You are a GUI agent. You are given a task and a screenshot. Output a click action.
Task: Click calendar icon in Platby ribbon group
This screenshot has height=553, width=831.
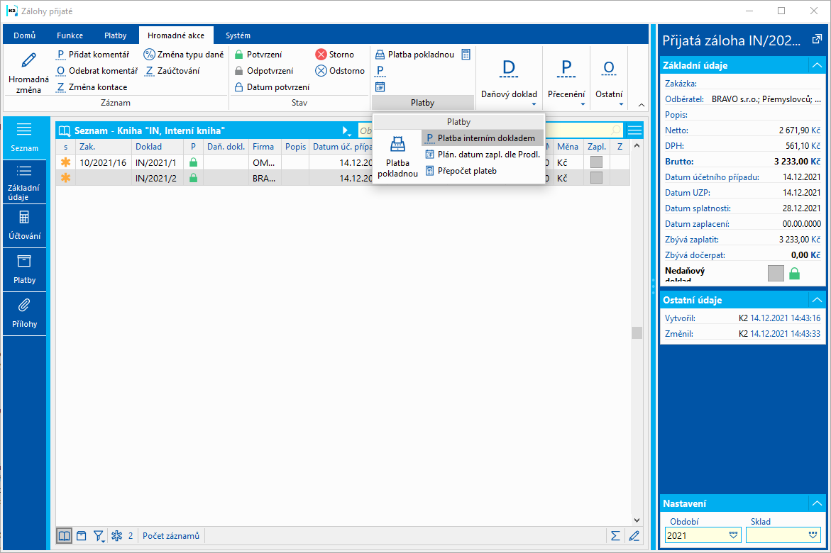380,87
